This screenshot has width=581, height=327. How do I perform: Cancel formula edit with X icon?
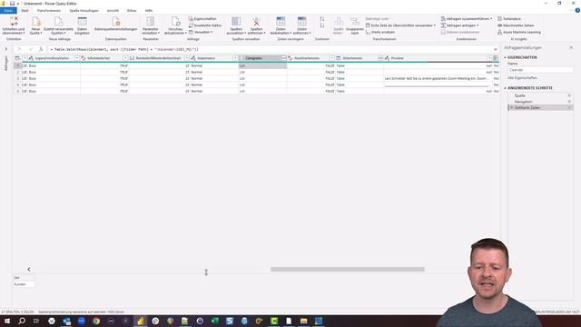point(20,49)
